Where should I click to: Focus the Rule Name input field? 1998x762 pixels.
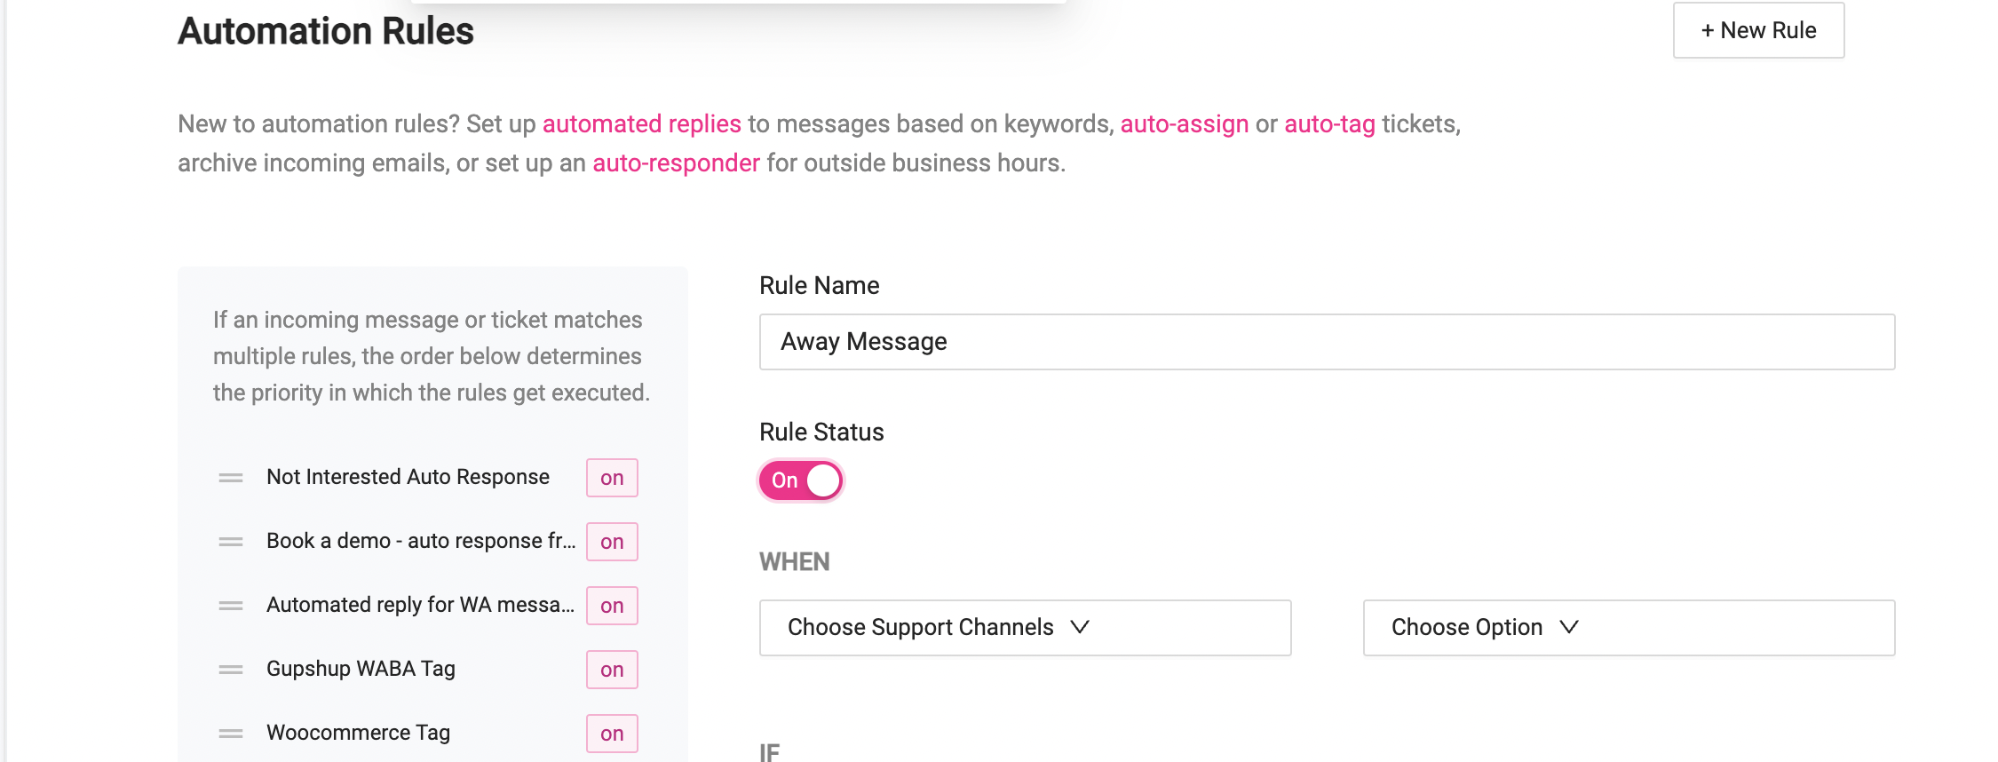(1327, 342)
